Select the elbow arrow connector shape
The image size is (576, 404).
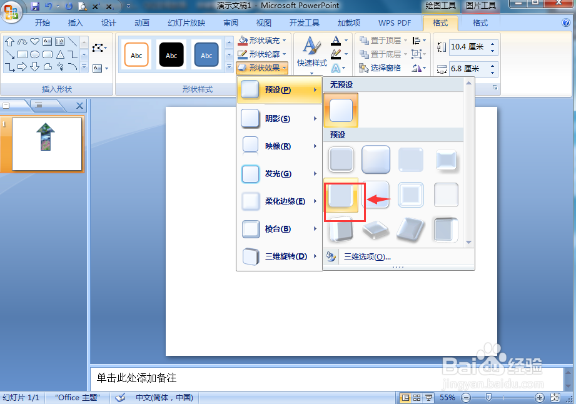click(x=10, y=67)
